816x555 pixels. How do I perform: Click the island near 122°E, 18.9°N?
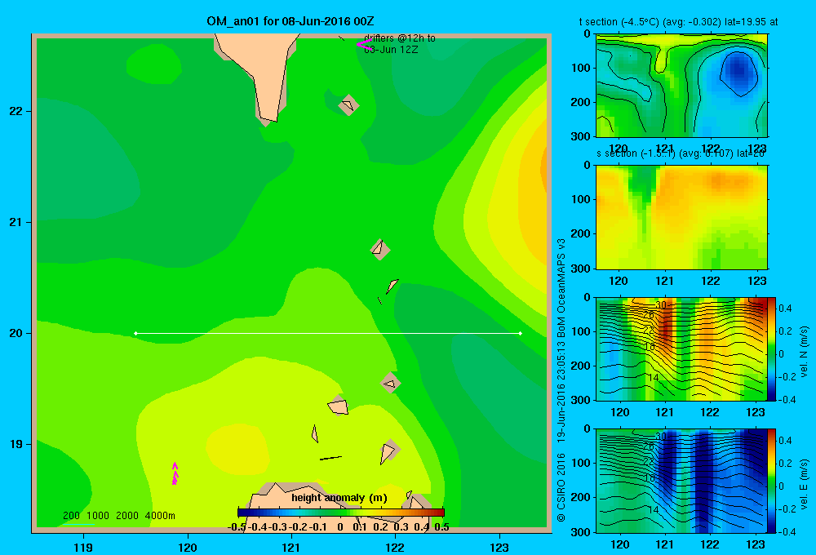click(389, 451)
